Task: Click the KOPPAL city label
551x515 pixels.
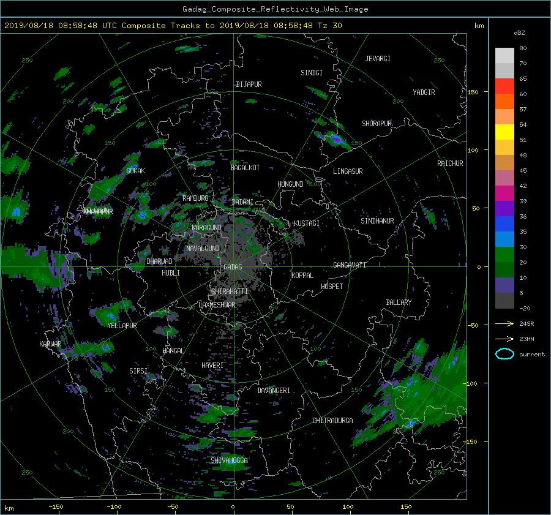Action: click(x=302, y=275)
